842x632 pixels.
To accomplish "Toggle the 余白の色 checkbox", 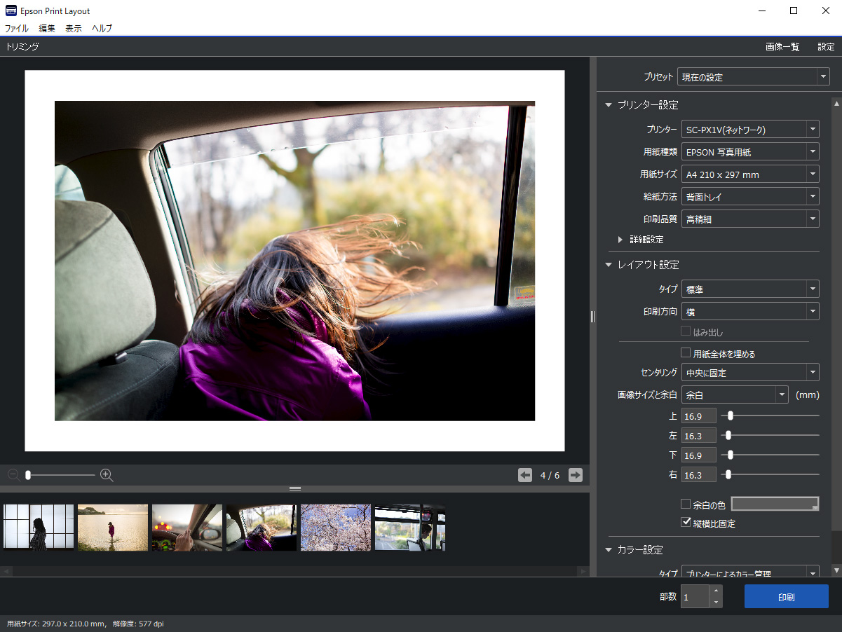I will pyautogui.click(x=686, y=504).
